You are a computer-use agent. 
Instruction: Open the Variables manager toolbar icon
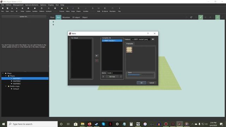(x=35, y=10)
